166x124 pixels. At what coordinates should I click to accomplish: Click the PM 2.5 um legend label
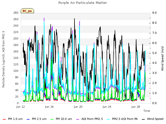[x=39, y=119]
